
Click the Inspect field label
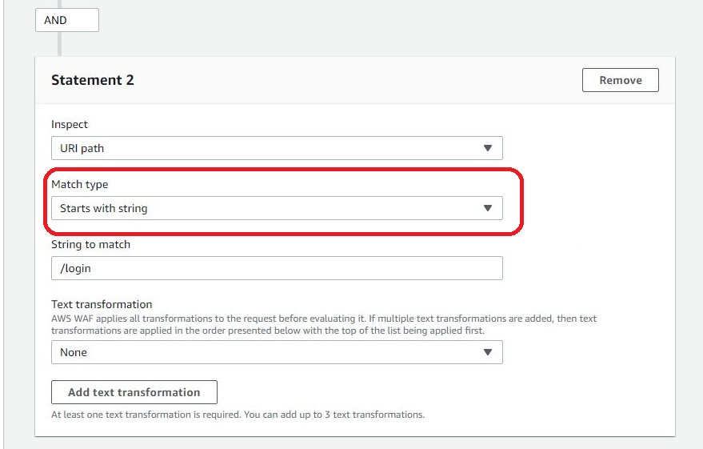(70, 124)
